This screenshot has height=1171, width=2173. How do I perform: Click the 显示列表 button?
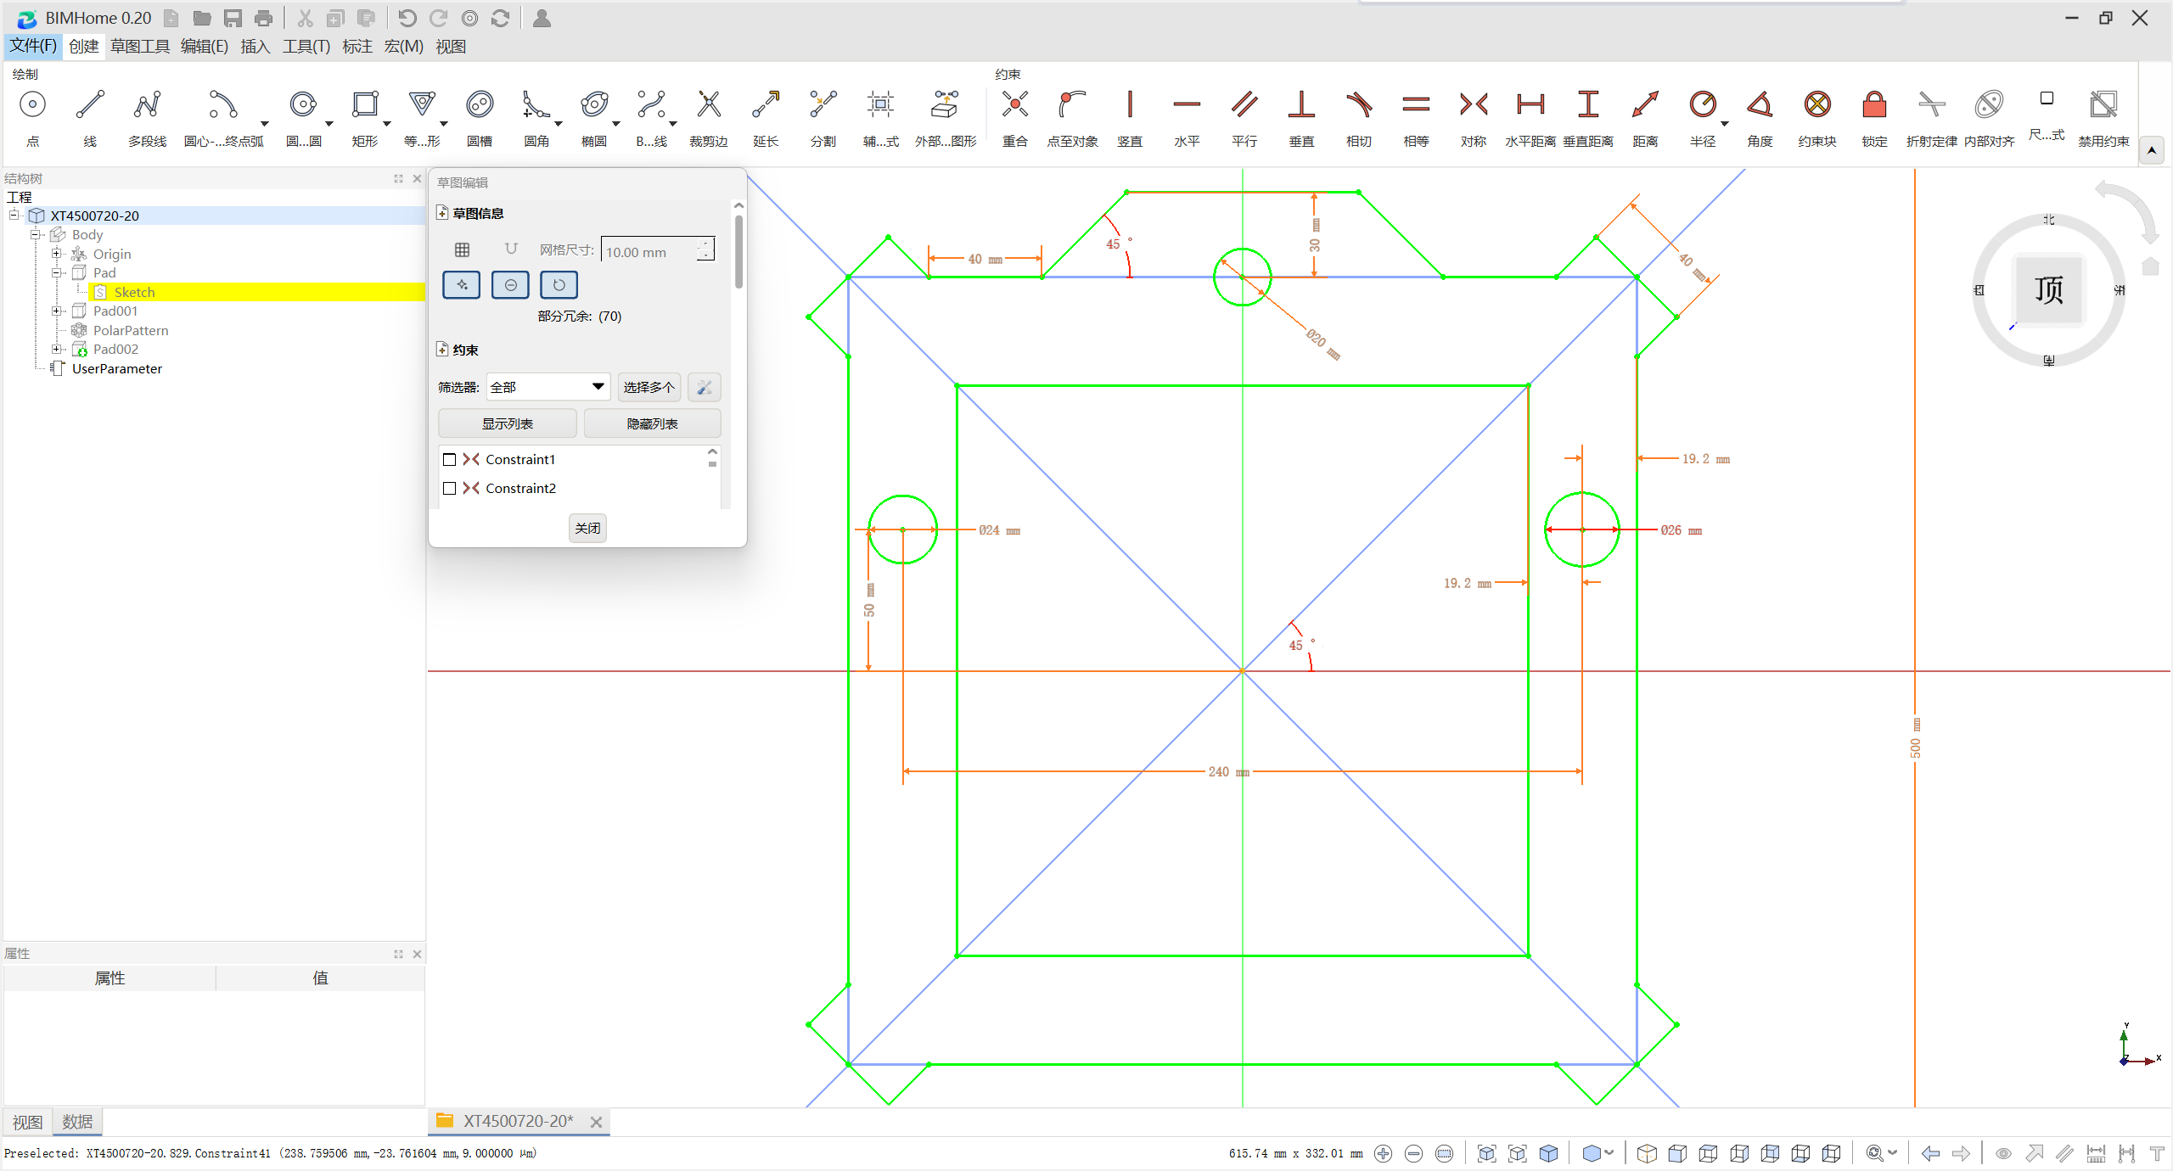point(508,423)
